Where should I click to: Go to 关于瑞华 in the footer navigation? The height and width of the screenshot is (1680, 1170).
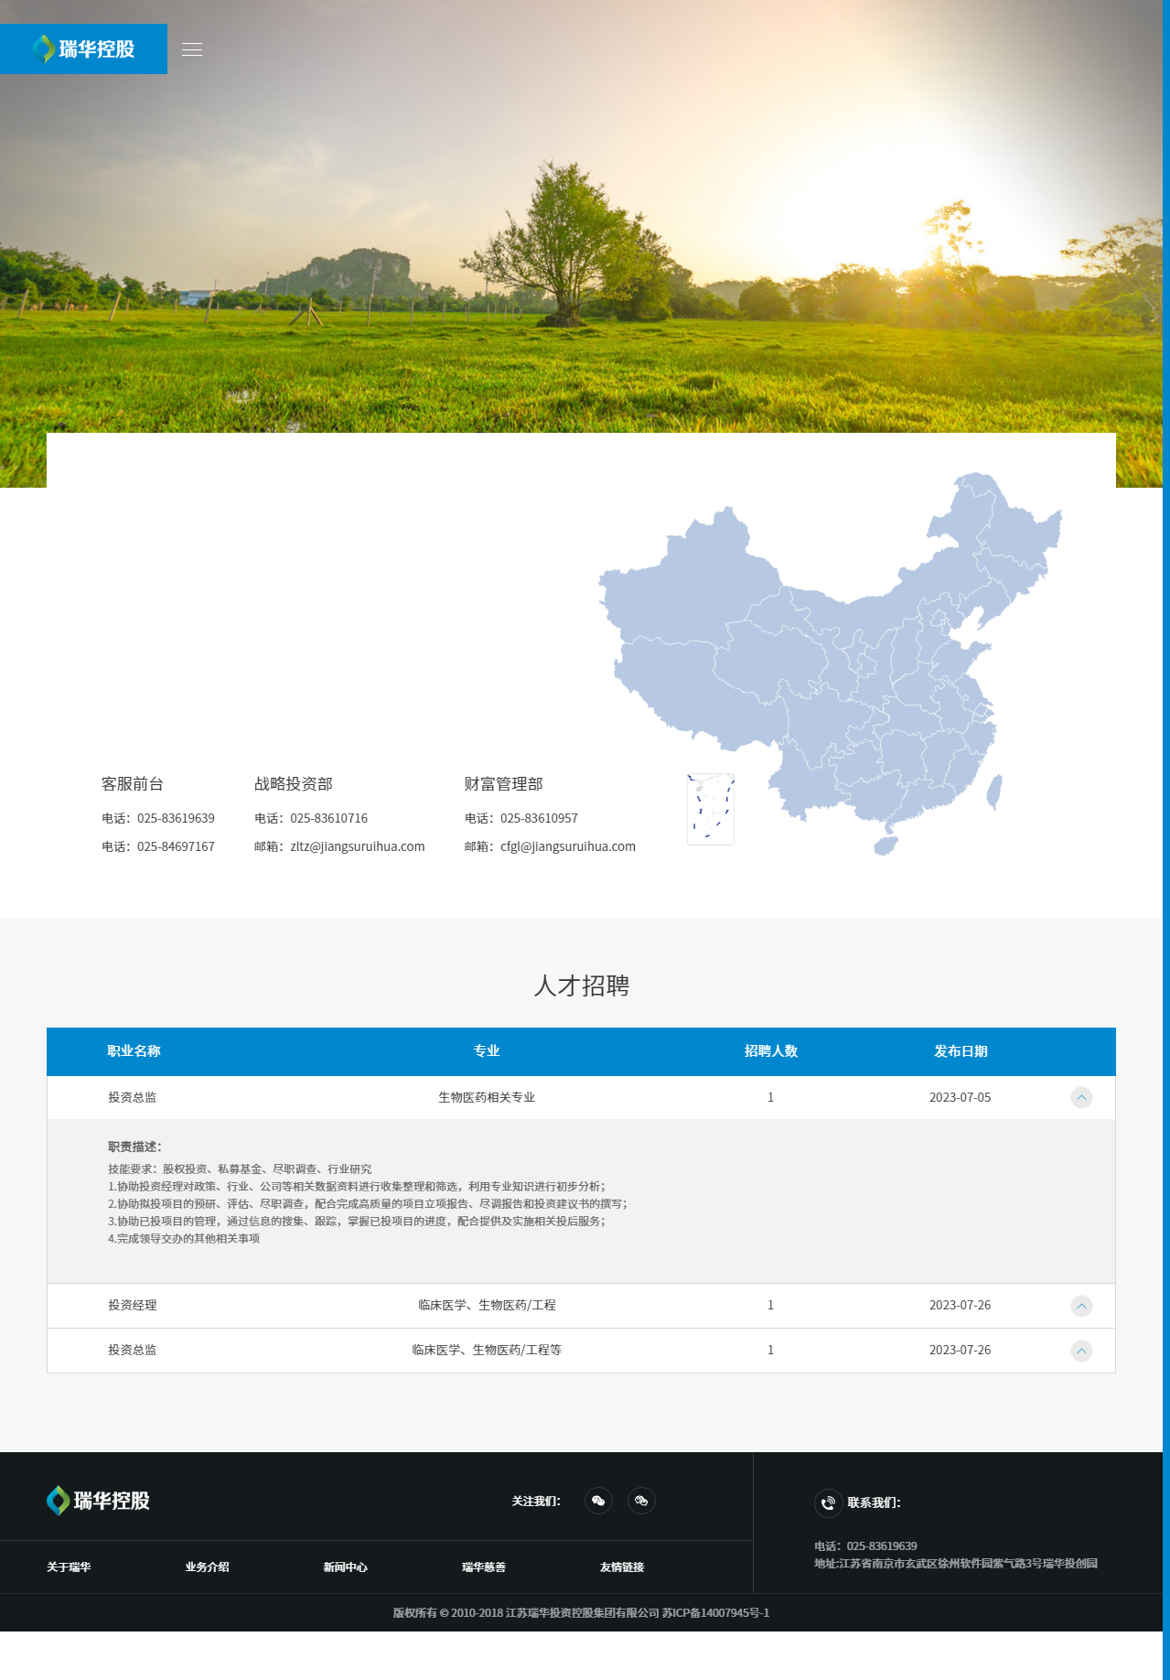pyautogui.click(x=69, y=1567)
